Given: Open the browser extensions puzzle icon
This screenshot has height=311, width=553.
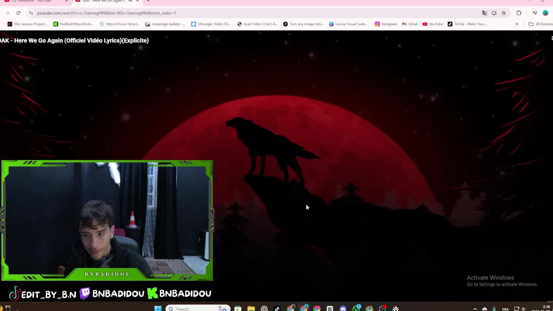Looking at the screenshot, I should coord(518,13).
